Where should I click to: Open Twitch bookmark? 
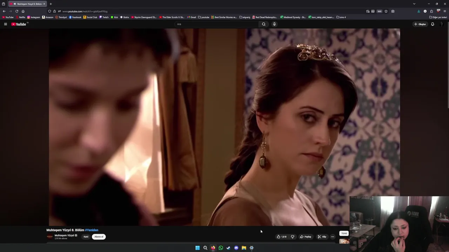104,17
